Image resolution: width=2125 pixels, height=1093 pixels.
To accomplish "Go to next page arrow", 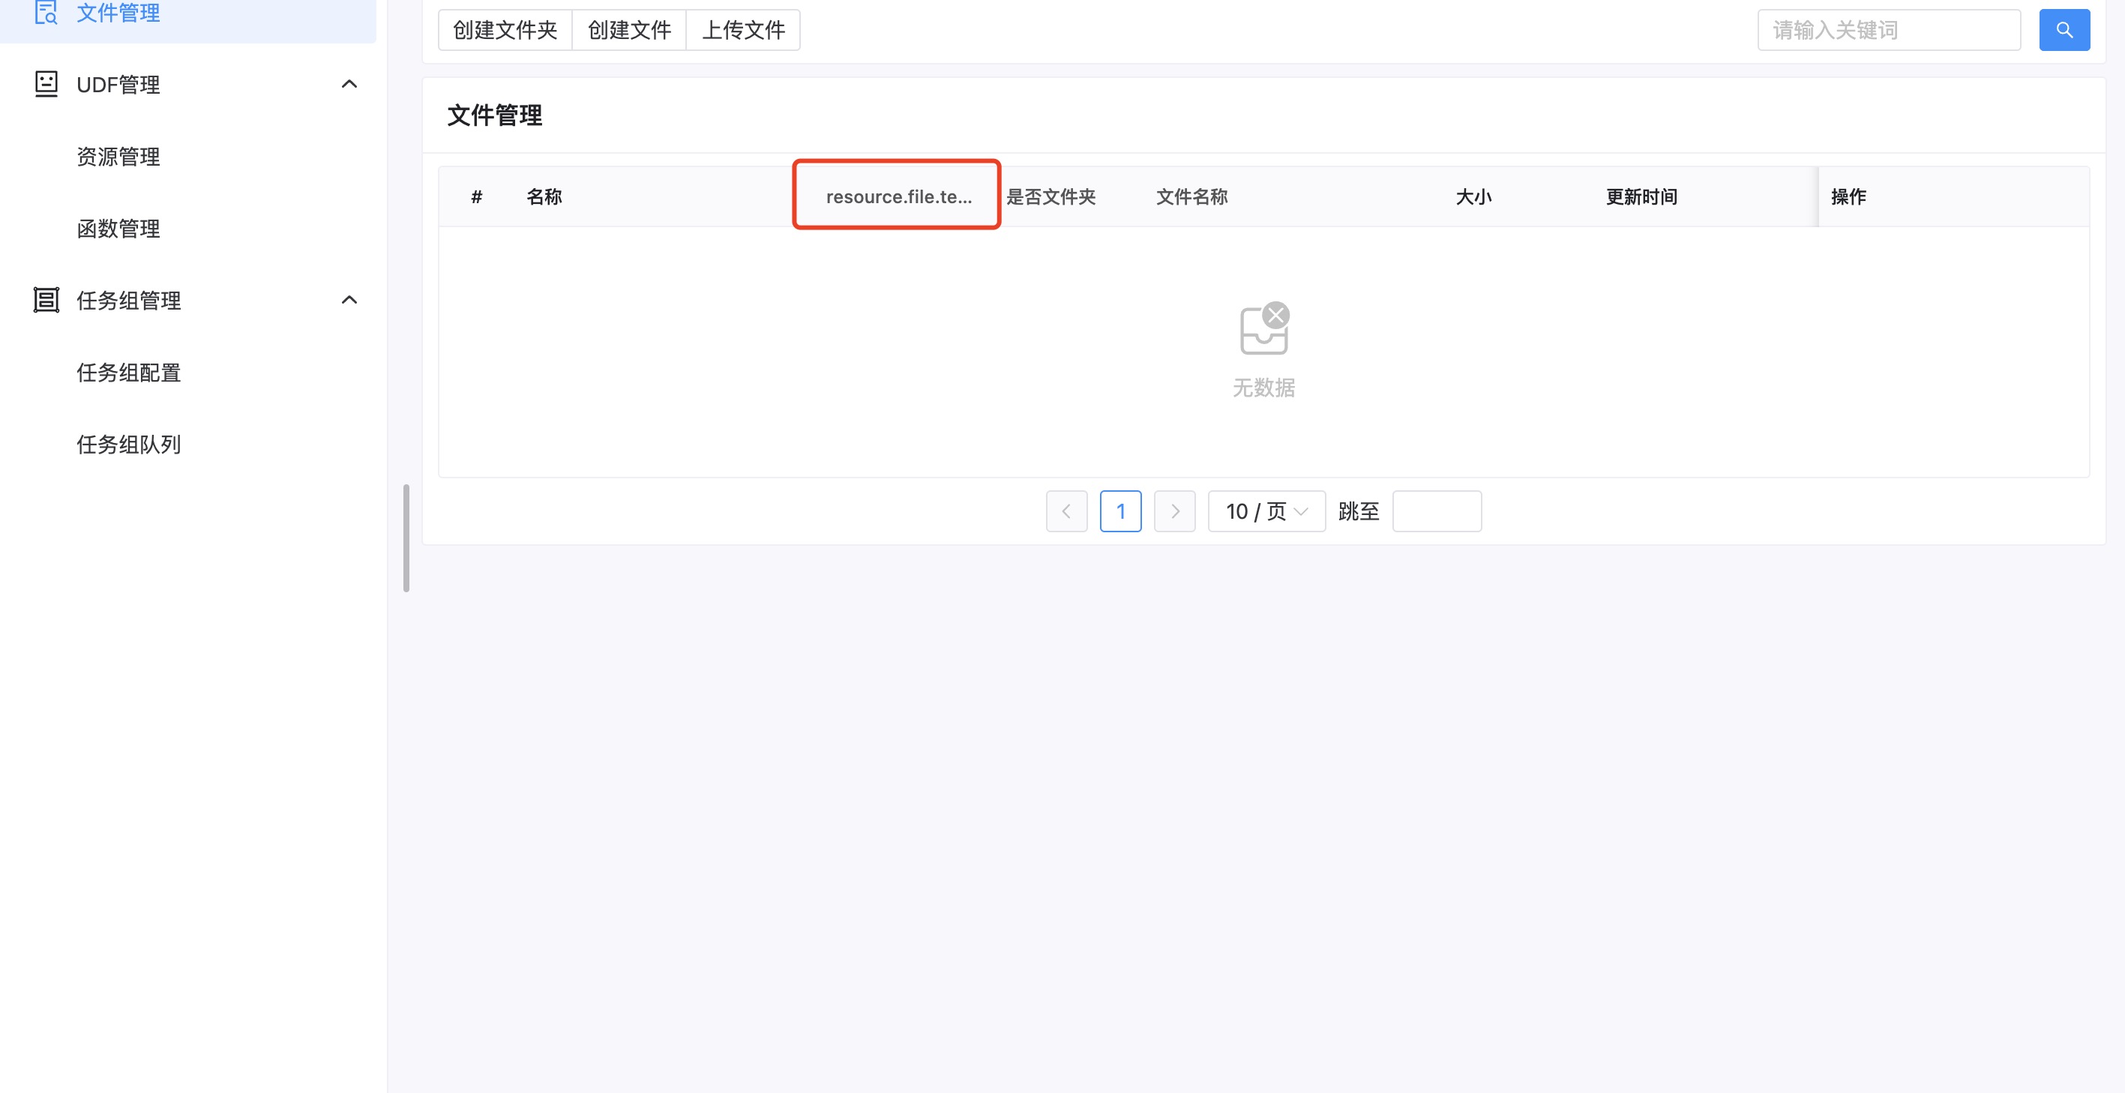I will pos(1174,511).
